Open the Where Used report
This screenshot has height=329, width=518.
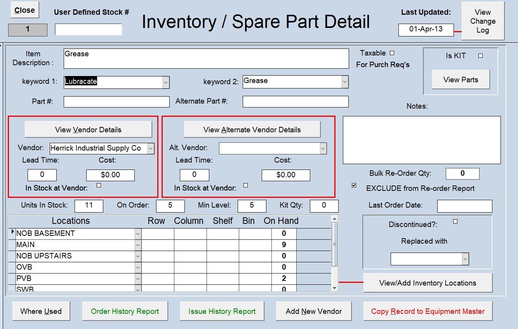(x=40, y=311)
